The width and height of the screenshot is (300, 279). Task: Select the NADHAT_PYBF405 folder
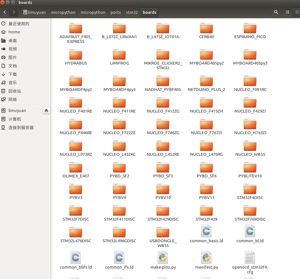163,84
